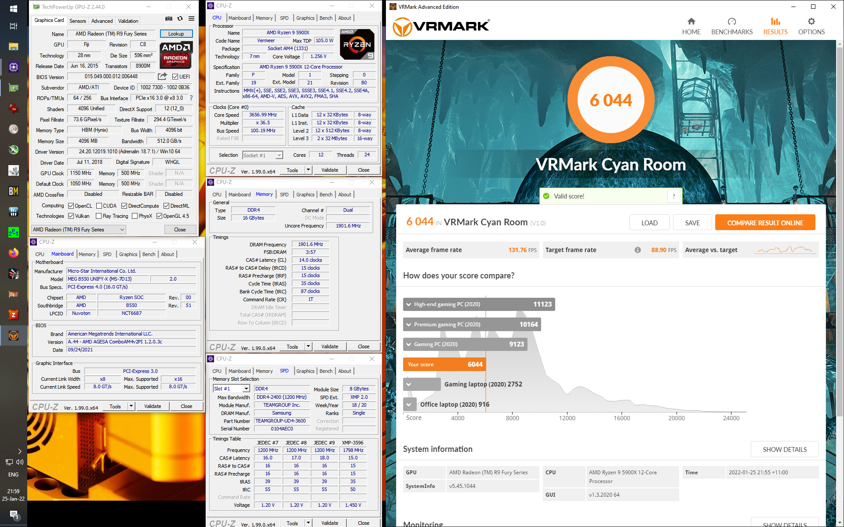Open the GPU-Z hamburger menu icon
The image size is (844, 527).
pos(192,18)
